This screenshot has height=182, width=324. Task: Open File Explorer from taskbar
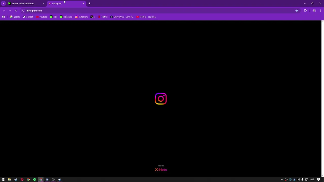[x=10, y=179]
